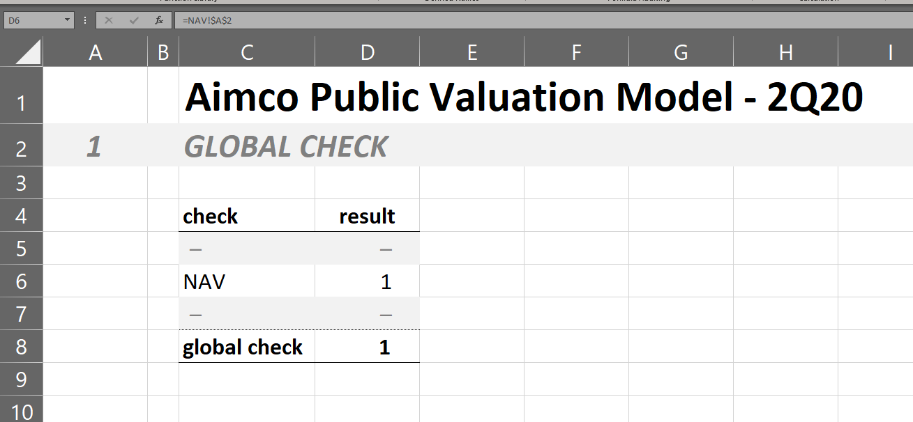Click the 'global check' label cell
The image size is (913, 422).
pyautogui.click(x=247, y=347)
